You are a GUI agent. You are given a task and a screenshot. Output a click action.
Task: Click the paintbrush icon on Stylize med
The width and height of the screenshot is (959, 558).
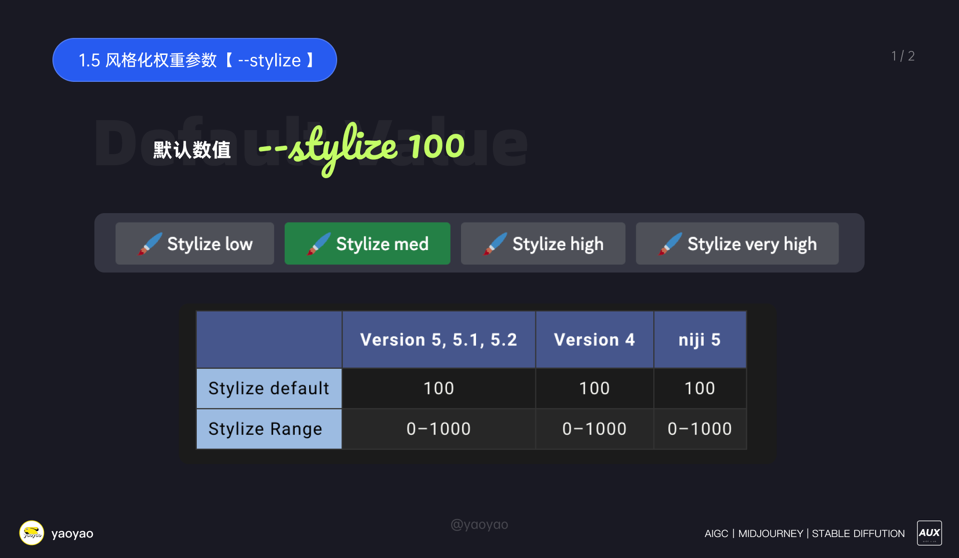319,244
